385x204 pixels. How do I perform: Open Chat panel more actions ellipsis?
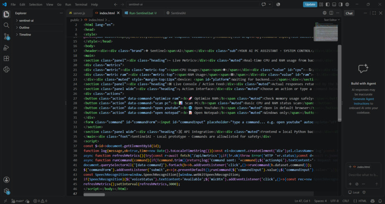[365, 13]
